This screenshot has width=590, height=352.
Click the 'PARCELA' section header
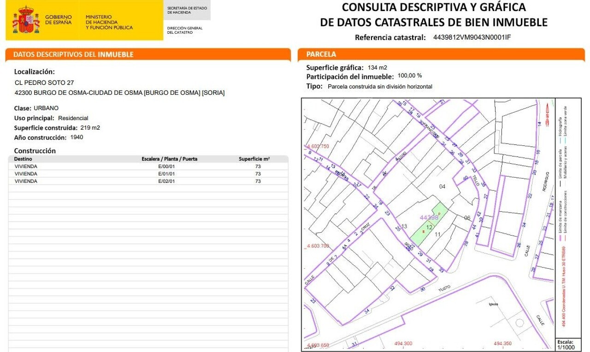point(321,54)
